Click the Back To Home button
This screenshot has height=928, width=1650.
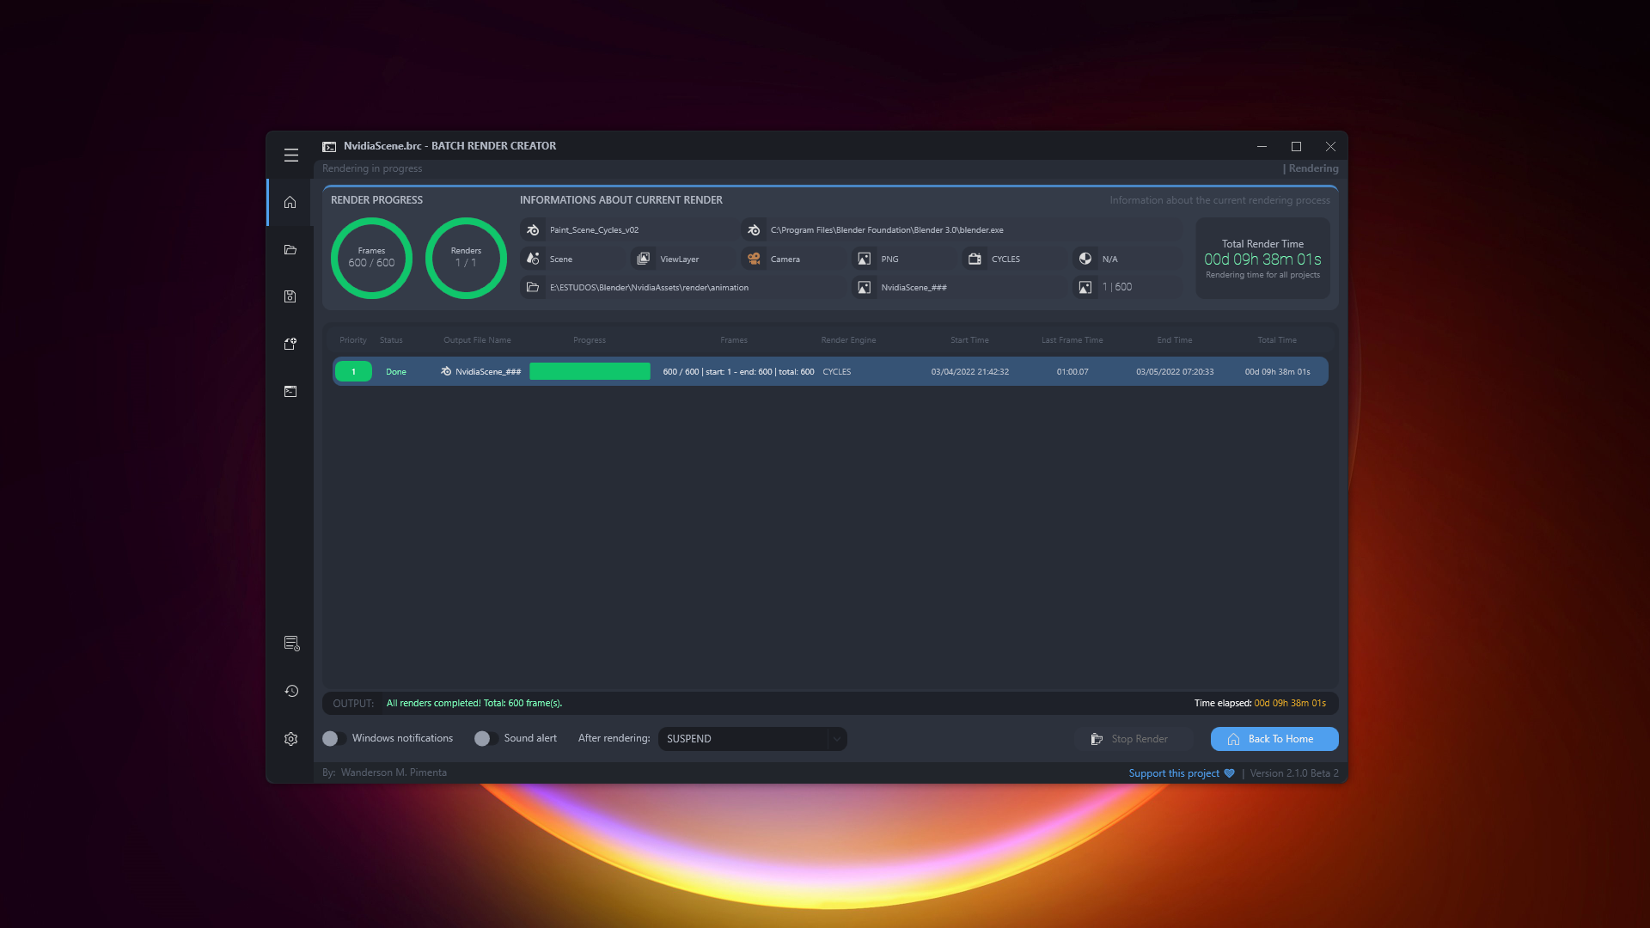tap(1274, 739)
